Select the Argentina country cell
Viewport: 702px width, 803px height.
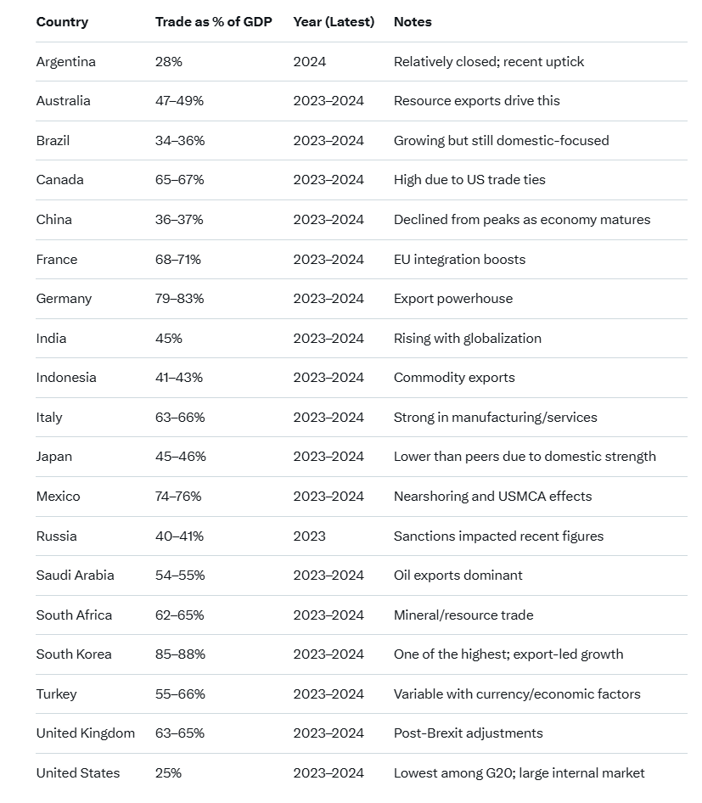[x=66, y=62]
